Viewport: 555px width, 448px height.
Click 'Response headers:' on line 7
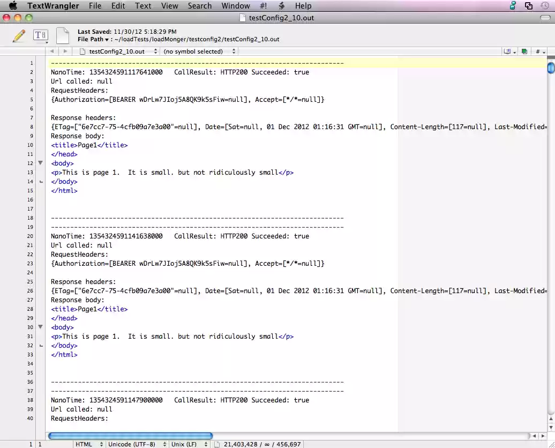coord(83,117)
